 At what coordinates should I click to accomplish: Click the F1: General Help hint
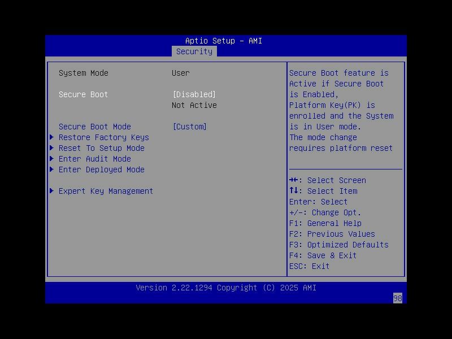point(325,223)
